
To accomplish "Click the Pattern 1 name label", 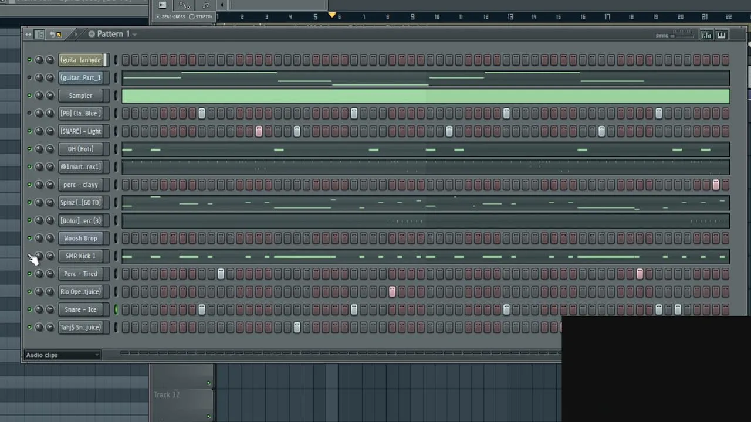I will coord(113,34).
